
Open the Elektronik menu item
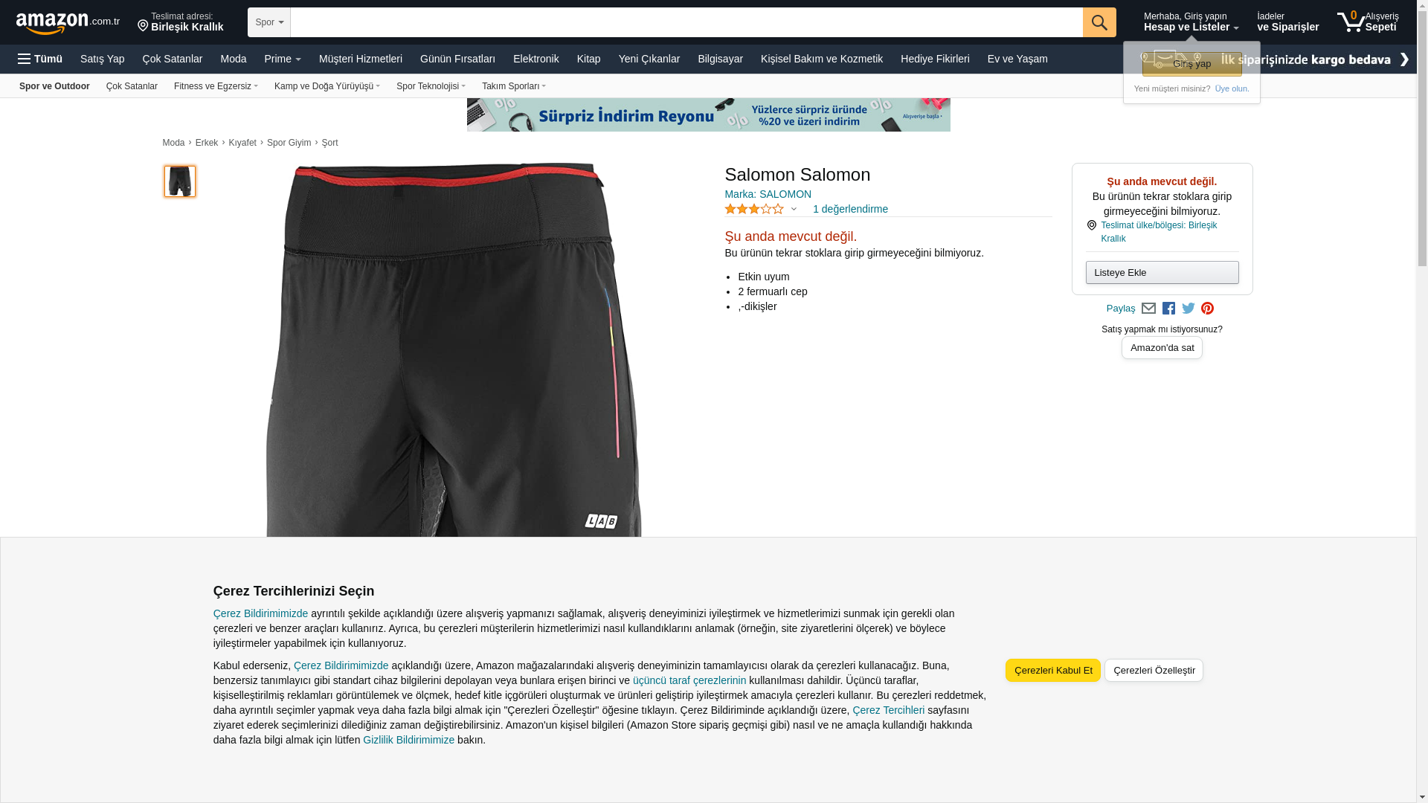pos(535,59)
